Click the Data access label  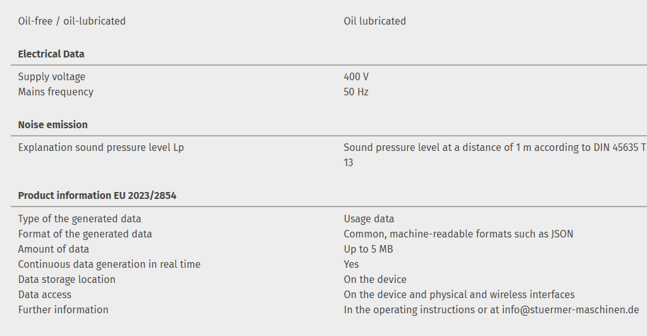(44, 295)
